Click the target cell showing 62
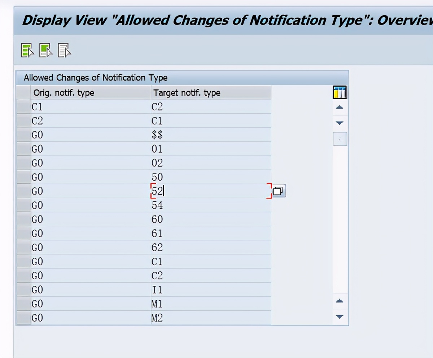Viewport: 433px width, 358px height. [211, 248]
